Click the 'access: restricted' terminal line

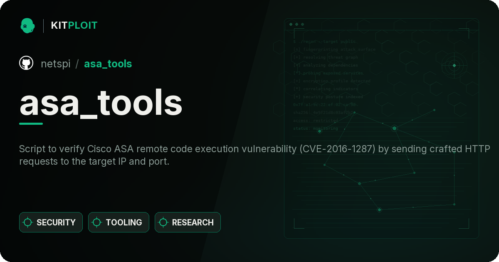[316, 121]
